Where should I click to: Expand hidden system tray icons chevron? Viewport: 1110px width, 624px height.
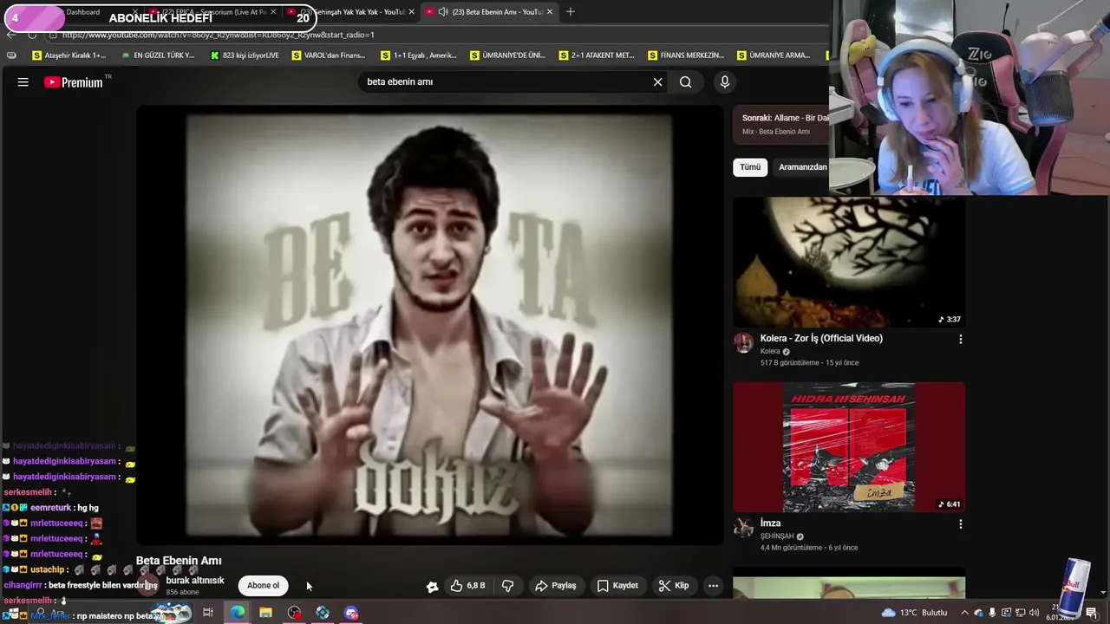tap(964, 613)
